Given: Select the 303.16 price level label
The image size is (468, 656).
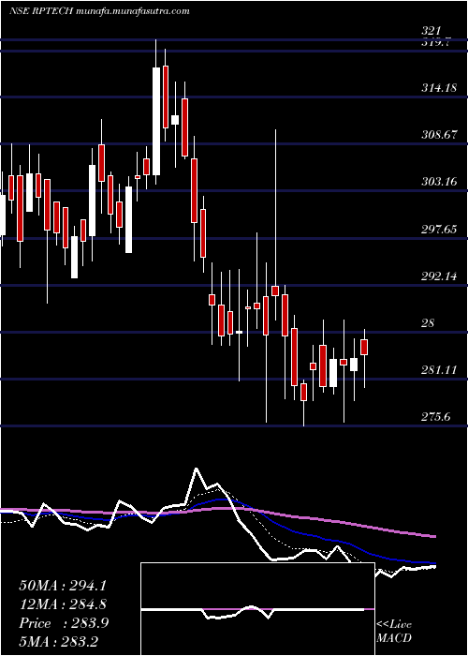Looking at the screenshot, I should coord(438,182).
